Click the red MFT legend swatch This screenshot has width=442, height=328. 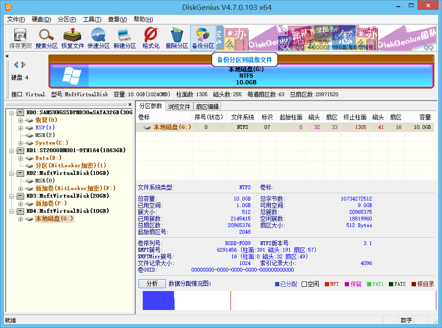tap(327, 284)
